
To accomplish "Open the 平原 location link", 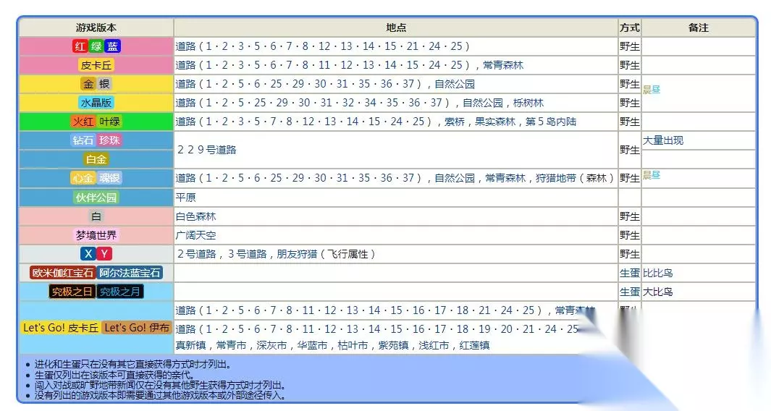I will pos(186,198).
